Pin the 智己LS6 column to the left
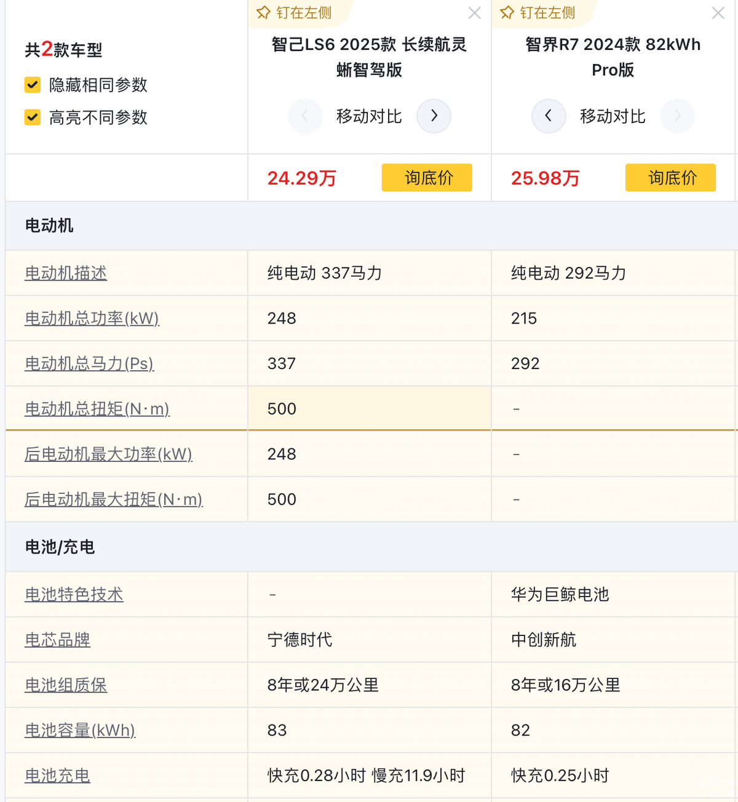The height and width of the screenshot is (802, 738). (295, 13)
